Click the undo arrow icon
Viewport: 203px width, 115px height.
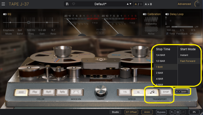[172, 112]
